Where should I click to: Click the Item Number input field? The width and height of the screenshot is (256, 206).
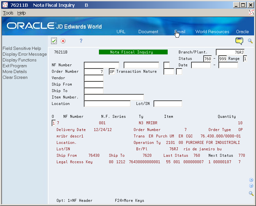click(114, 97)
